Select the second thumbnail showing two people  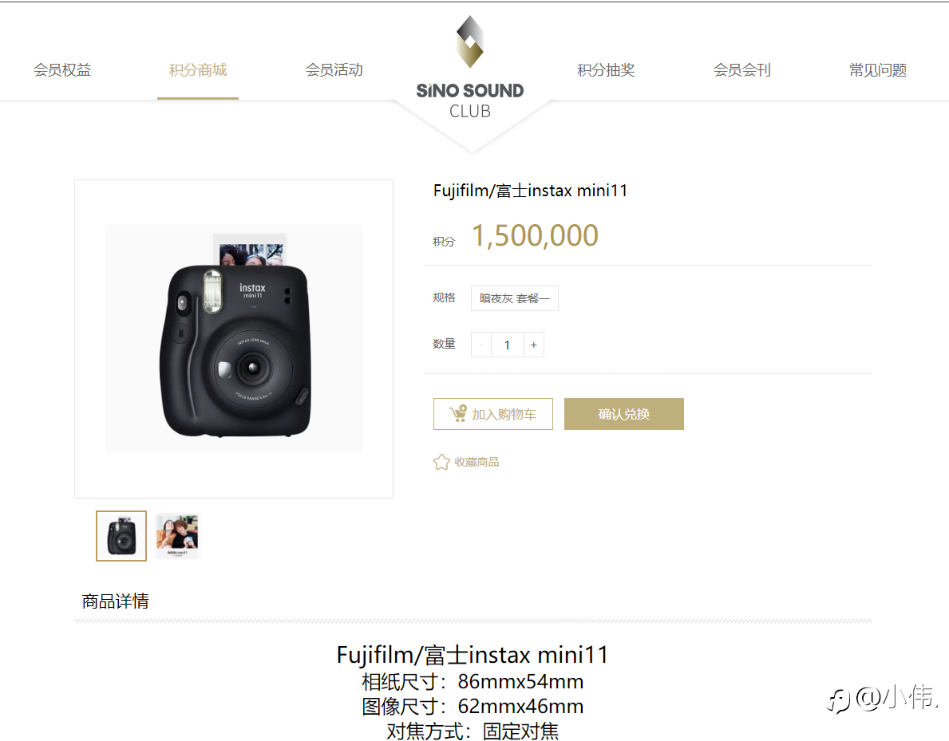[177, 536]
